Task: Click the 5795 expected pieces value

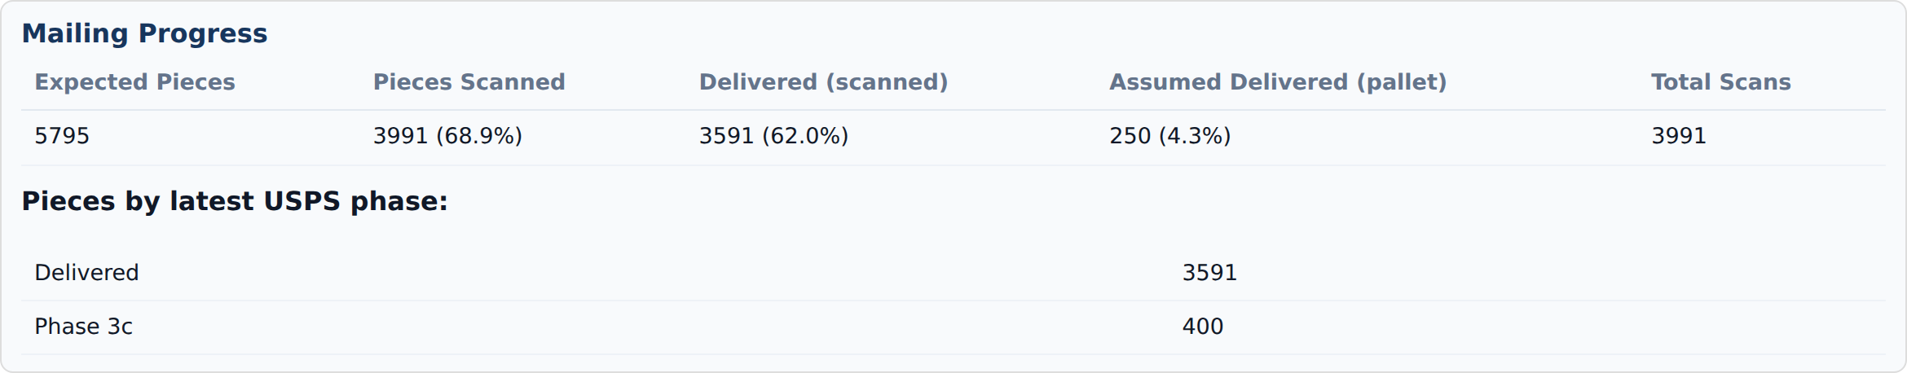Action: 62,136
